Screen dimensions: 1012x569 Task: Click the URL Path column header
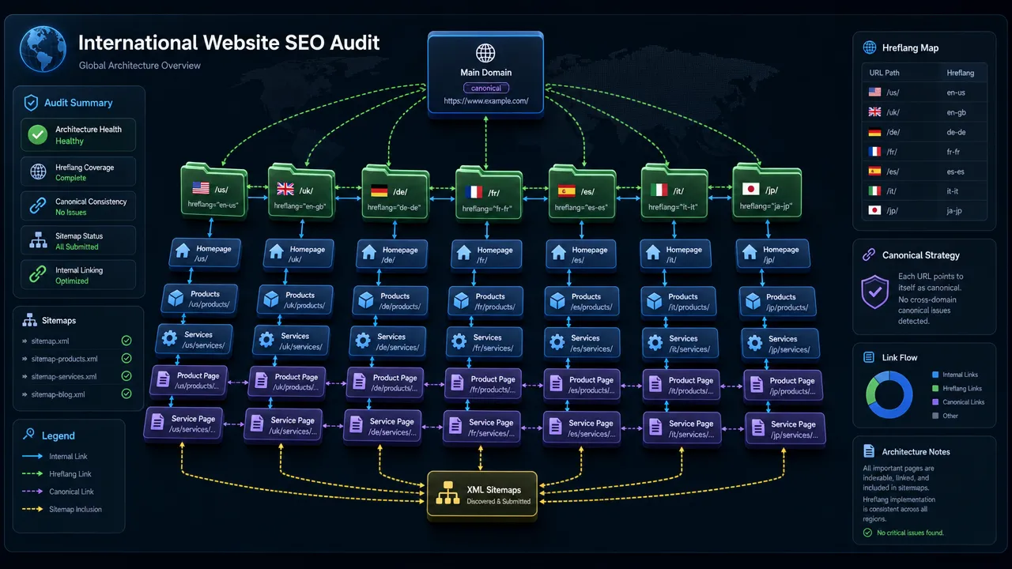pos(883,73)
